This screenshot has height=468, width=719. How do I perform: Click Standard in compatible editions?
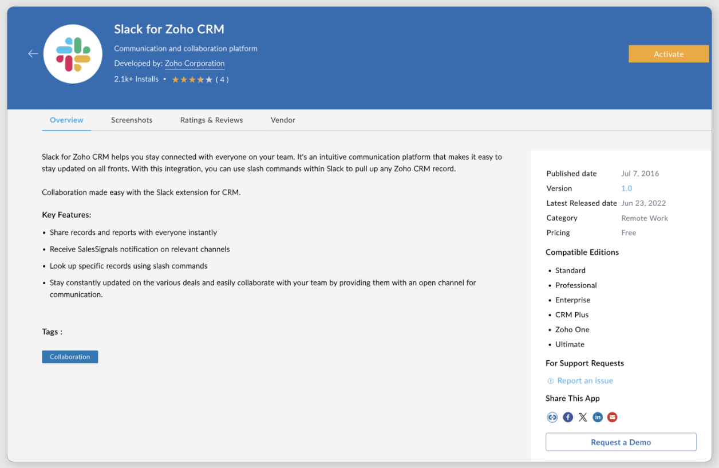point(570,270)
